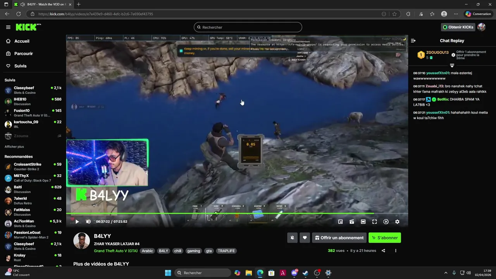Open followed channel IHEB10
Viewport: 496px width, 279px height.
click(x=33, y=102)
